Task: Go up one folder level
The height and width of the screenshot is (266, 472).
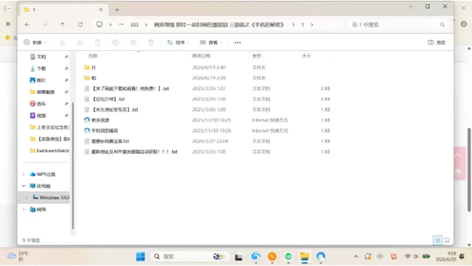Action: [x=62, y=25]
